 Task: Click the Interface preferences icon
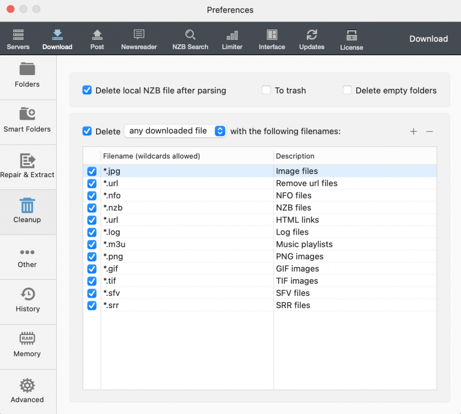click(272, 39)
